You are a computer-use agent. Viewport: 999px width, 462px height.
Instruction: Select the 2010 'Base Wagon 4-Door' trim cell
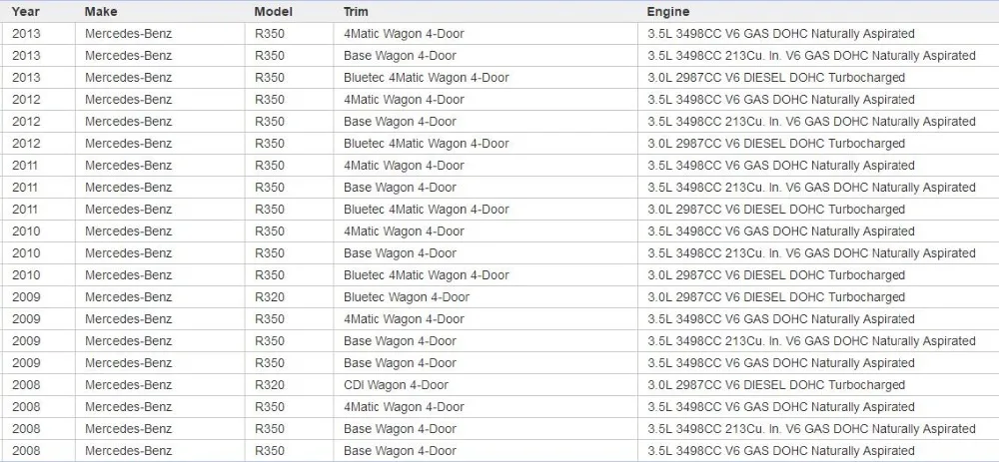coord(486,253)
